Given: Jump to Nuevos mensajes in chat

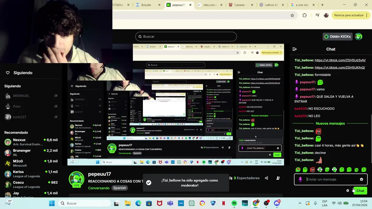Looking at the screenshot, I should click(330, 124).
